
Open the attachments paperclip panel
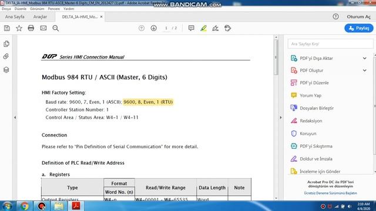[x=6, y=56]
